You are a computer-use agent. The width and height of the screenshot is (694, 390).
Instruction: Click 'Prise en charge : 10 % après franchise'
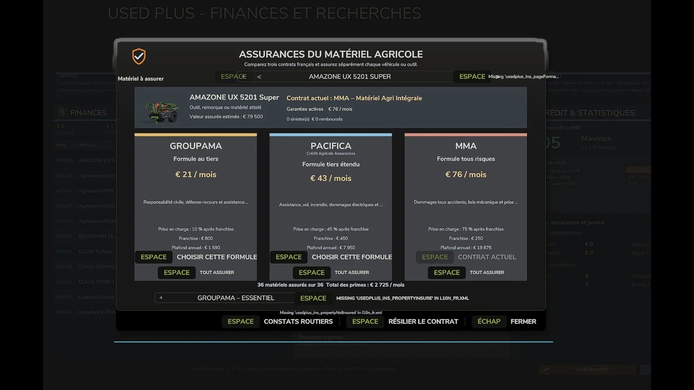coord(196,229)
